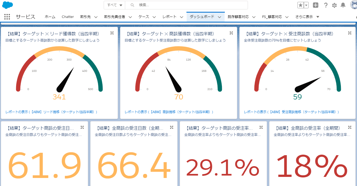Open the App Launcher waffle icon

[7, 17]
